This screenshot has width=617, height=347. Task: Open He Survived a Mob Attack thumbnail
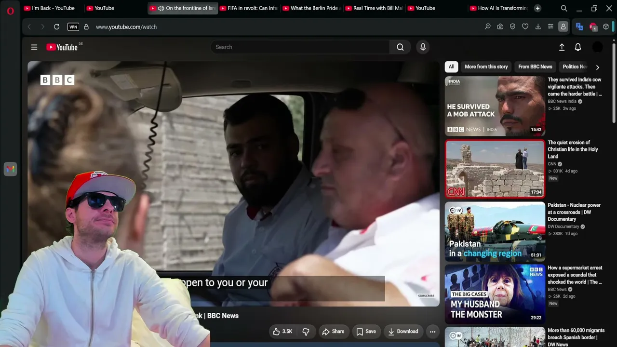[x=495, y=106]
